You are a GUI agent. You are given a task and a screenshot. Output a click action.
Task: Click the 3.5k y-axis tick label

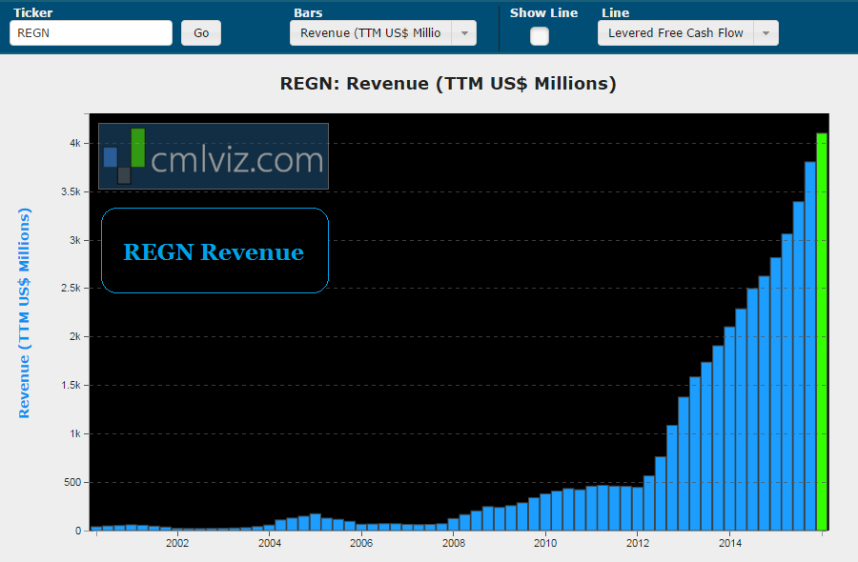pos(71,191)
